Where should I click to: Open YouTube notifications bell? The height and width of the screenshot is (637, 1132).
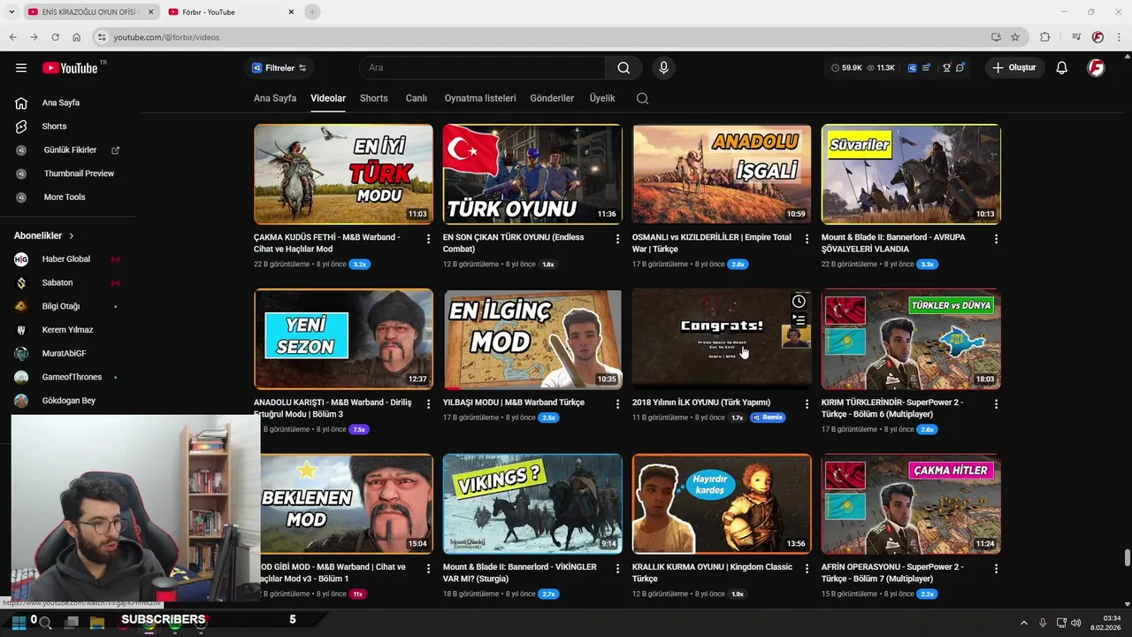coord(1061,68)
